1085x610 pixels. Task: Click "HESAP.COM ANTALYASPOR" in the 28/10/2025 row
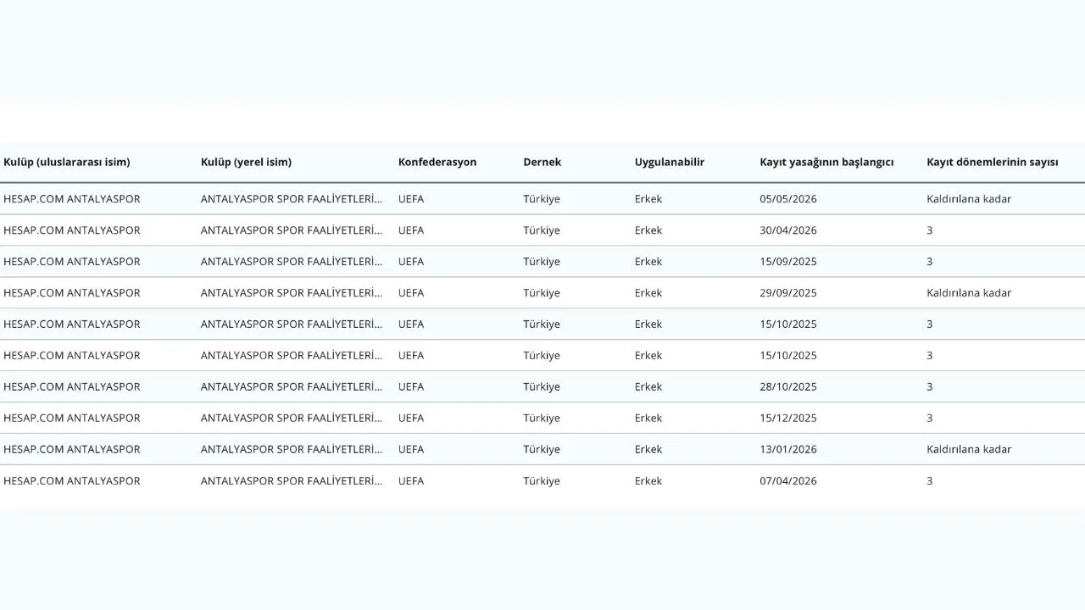tap(72, 387)
